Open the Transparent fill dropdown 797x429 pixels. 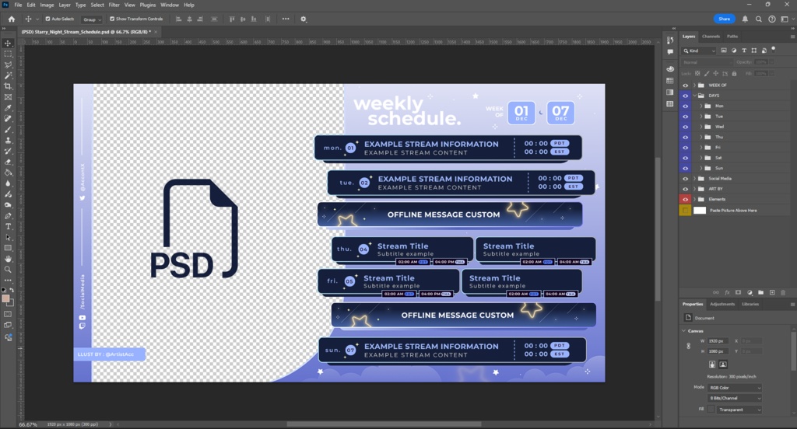(x=739, y=410)
